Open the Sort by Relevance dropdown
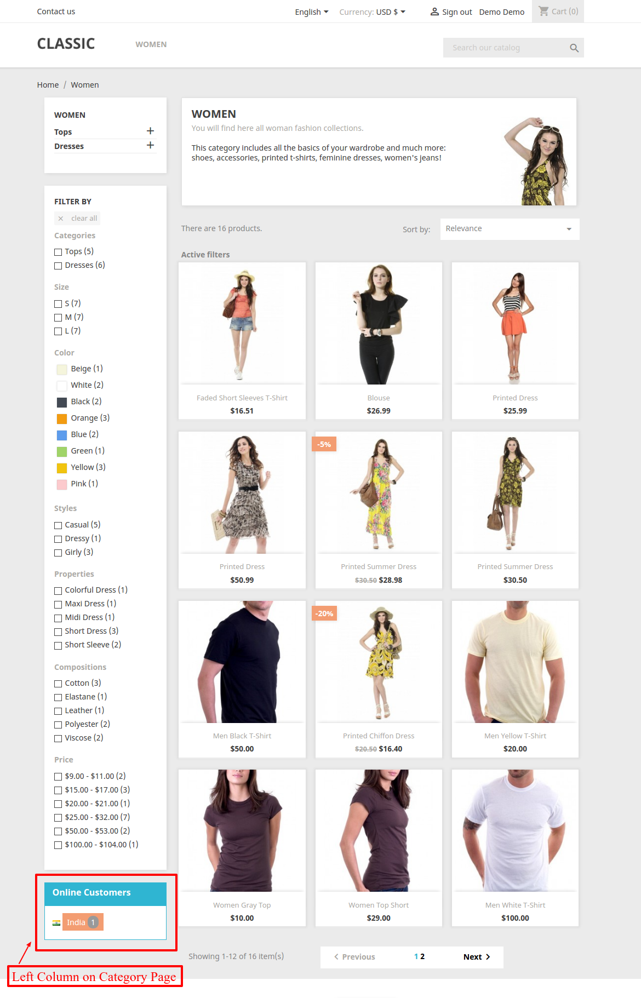This screenshot has width=641, height=998. (x=510, y=229)
